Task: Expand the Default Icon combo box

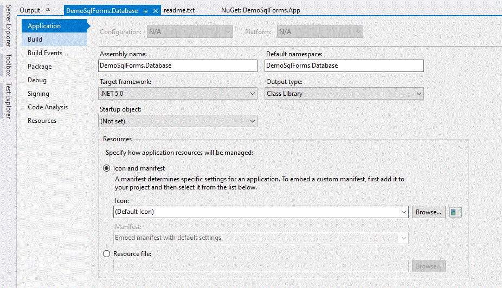Action: pos(261,212)
